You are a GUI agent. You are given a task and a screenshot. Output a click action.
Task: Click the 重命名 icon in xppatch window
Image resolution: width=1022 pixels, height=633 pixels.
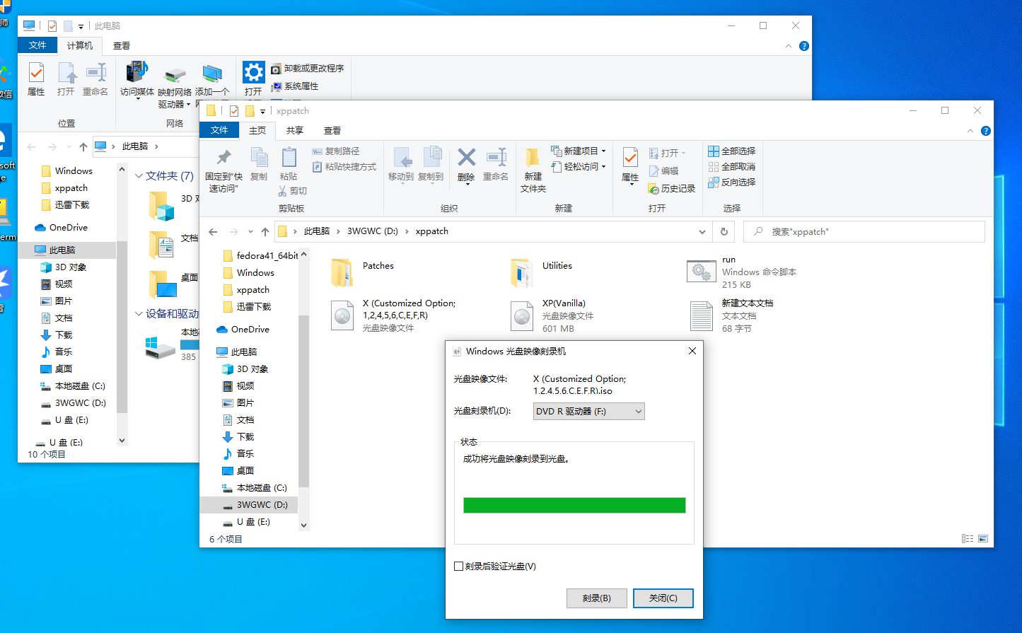point(496,157)
